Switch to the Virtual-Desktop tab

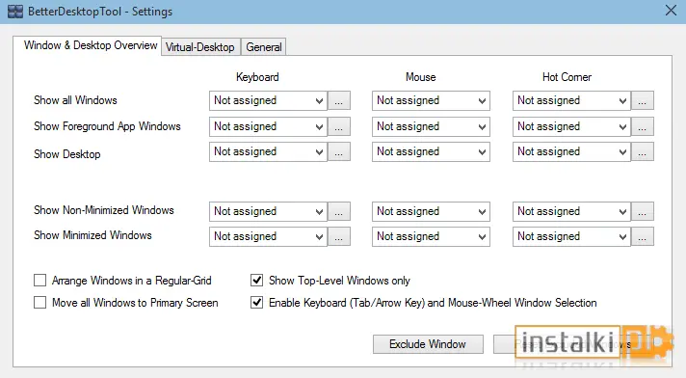[200, 47]
